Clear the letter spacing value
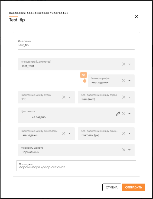Image resolution: width=153 pixels, height=199 pixels. coord(64,133)
